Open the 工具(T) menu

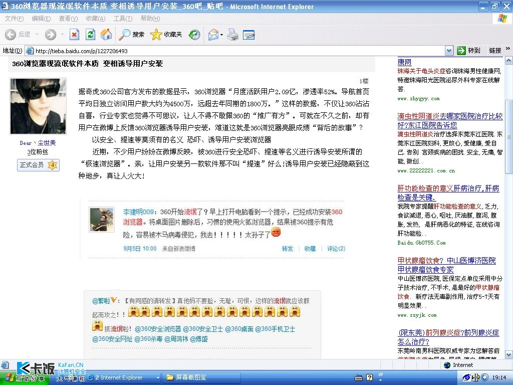pyautogui.click(x=123, y=19)
